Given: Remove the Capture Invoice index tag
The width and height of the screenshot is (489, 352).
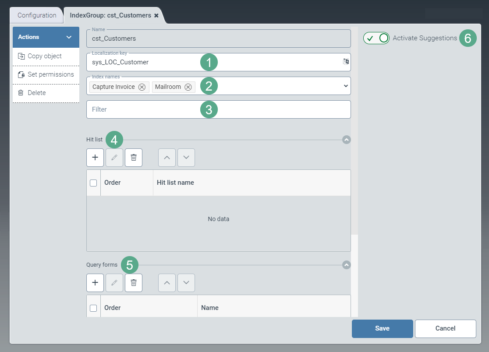Looking at the screenshot, I should (142, 87).
